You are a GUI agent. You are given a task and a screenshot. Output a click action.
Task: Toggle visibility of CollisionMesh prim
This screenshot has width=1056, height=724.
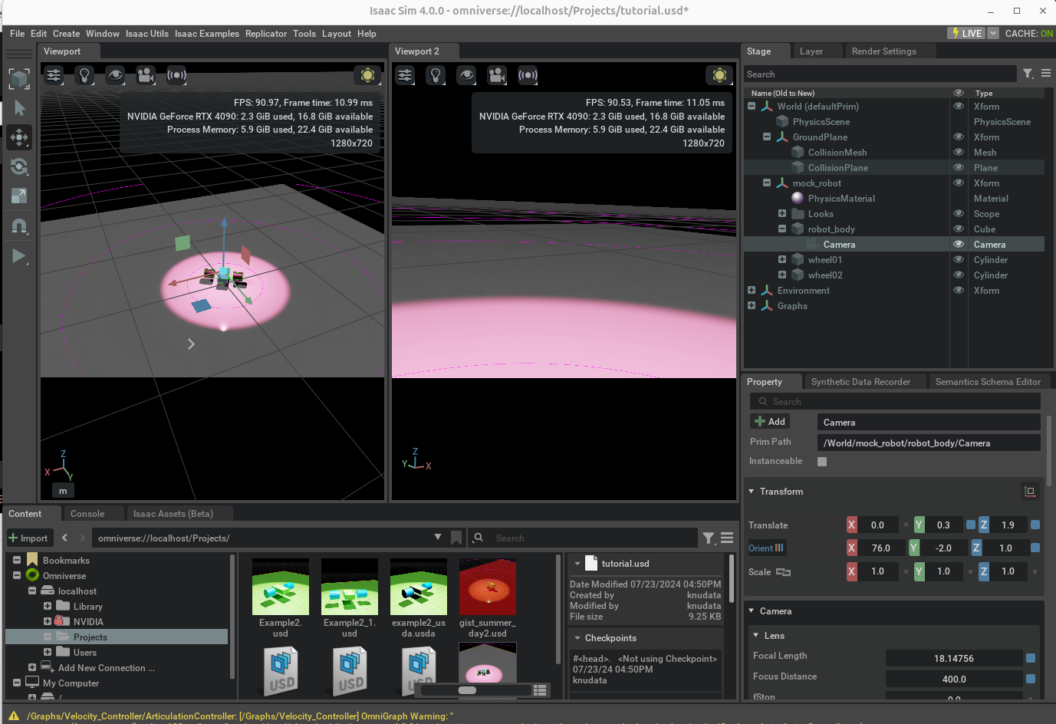point(959,153)
